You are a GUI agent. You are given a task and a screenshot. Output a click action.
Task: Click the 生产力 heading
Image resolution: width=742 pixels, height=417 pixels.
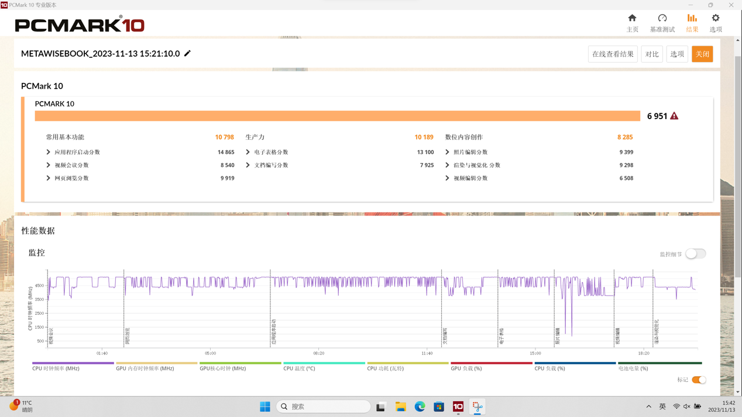(x=255, y=137)
